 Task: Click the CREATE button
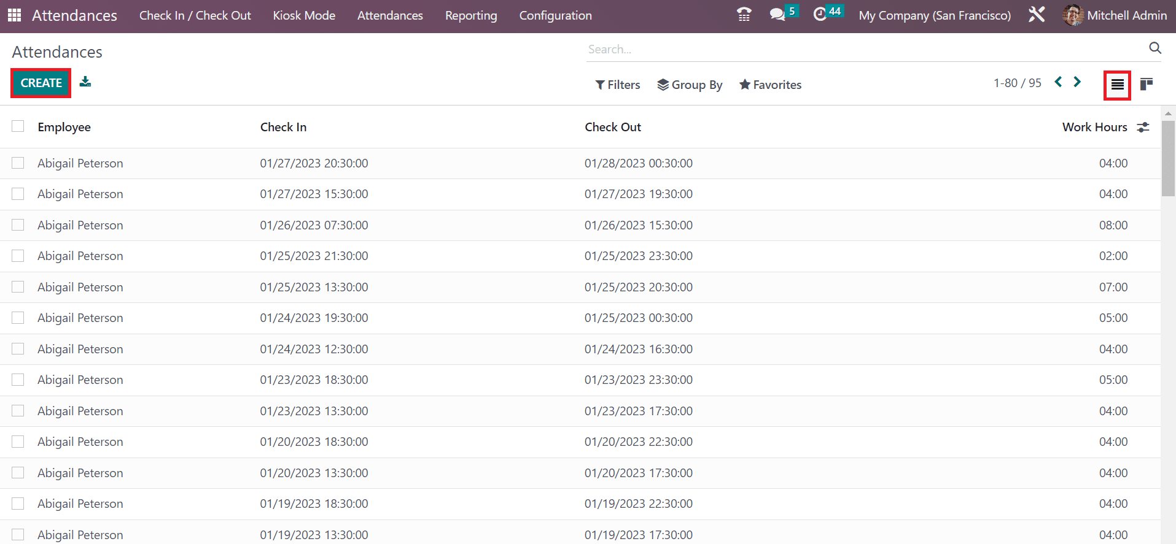[x=41, y=83]
